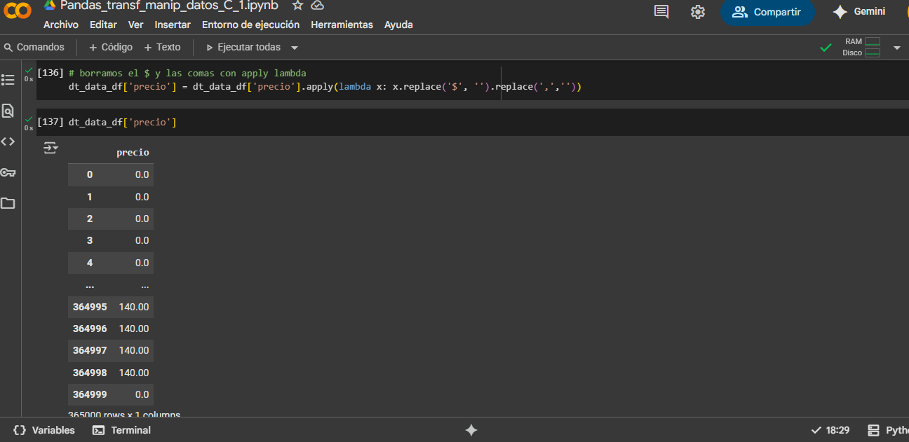Open code snippets sidebar icon

click(8, 141)
